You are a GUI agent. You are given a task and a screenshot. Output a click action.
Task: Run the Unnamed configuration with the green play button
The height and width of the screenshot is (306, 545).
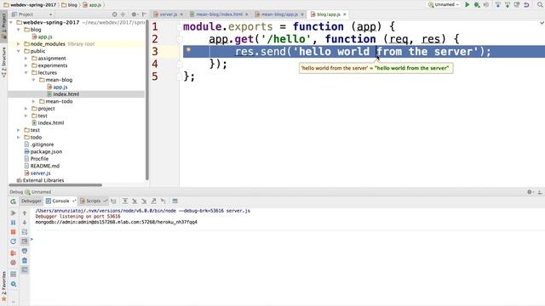click(468, 4)
